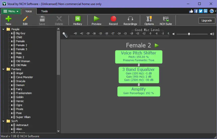The width and height of the screenshot is (217, 139).
Task: Click the voice list scrollbar thumb
Action: click(59, 53)
